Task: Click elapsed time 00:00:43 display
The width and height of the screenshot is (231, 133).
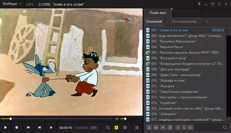Action: pyautogui.click(x=66, y=128)
